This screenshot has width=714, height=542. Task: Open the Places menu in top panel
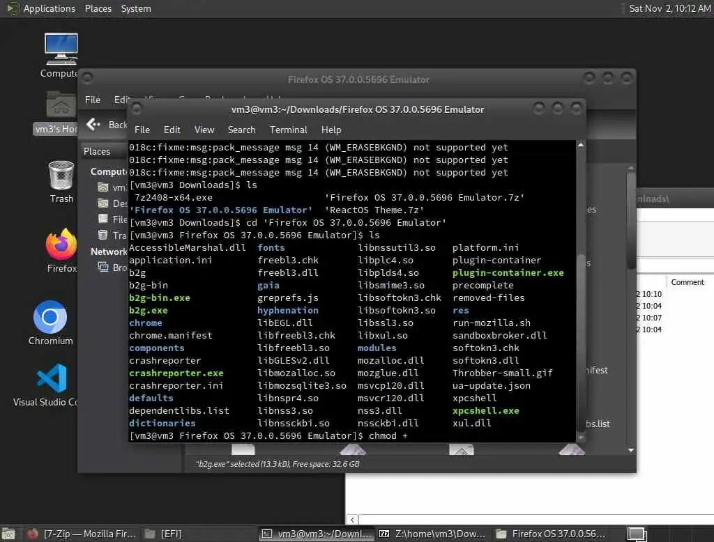pyautogui.click(x=98, y=8)
